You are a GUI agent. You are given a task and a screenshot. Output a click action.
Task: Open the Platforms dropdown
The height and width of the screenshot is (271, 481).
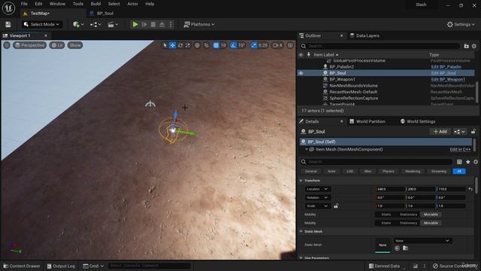pyautogui.click(x=198, y=24)
